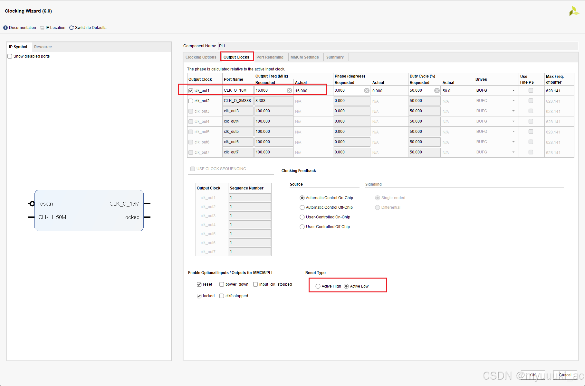This screenshot has height=386, width=585.
Task: Click the CLK_O_16M port in IP symbol
Action: tap(124, 204)
